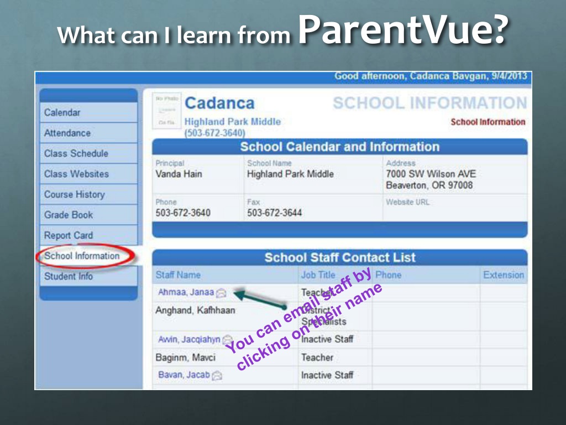This screenshot has height=425, width=566.
Task: Click student name Cadanca heading
Action: [219, 103]
